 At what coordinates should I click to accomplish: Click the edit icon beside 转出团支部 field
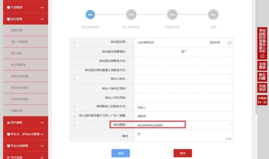click(x=229, y=43)
